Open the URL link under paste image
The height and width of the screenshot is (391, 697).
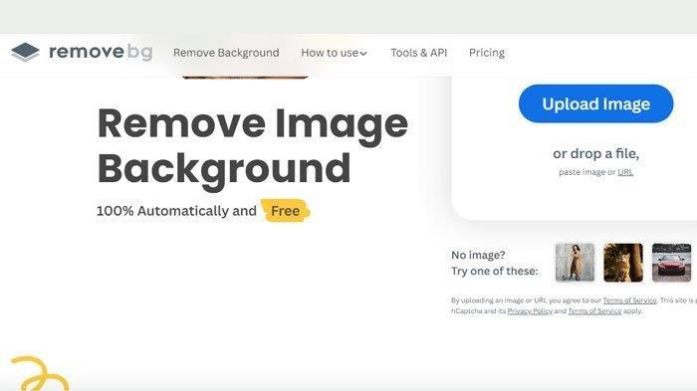tap(625, 172)
